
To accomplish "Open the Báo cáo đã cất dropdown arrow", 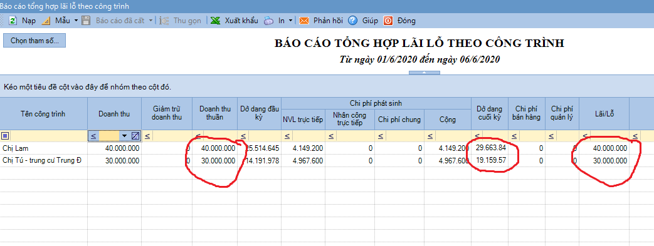I will click(150, 21).
